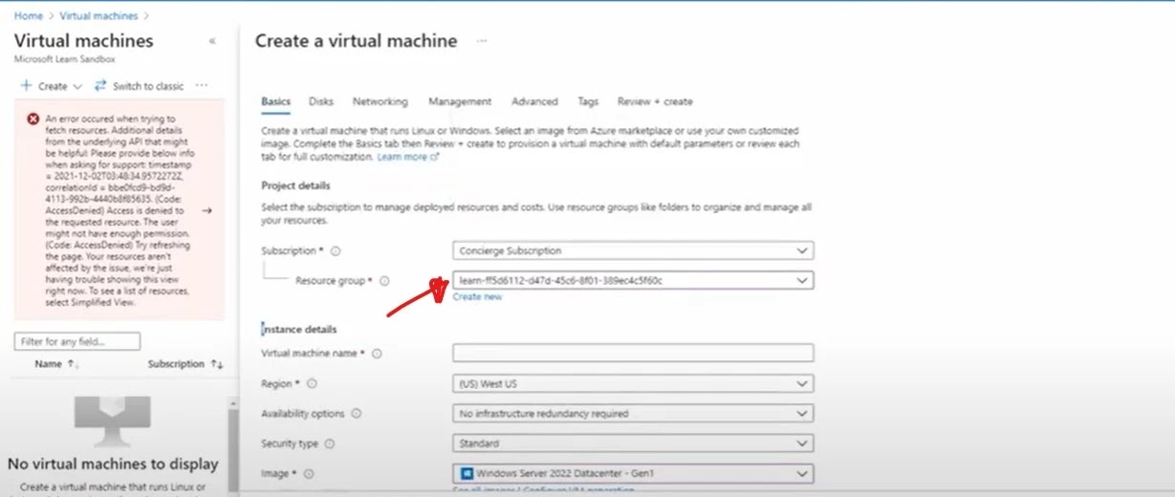This screenshot has height=497, width=1175.
Task: Open the Review + create tab
Action: coord(655,101)
